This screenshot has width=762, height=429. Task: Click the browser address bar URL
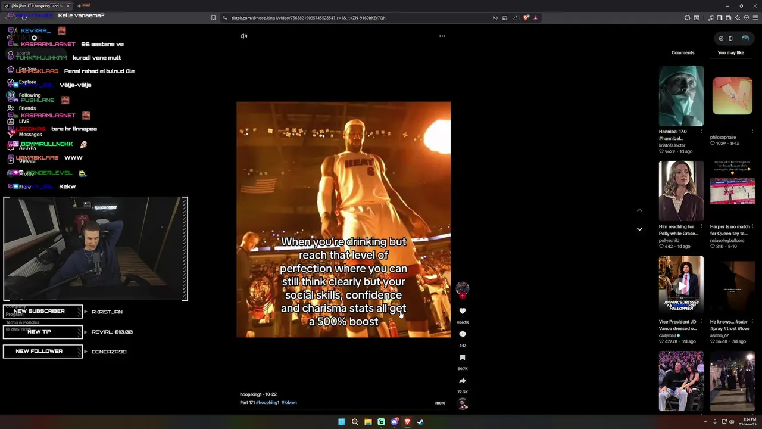tap(308, 18)
